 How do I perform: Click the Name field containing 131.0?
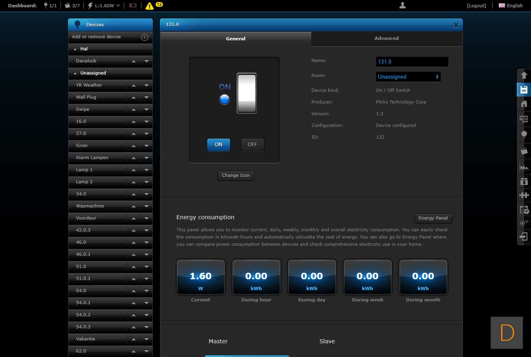(x=412, y=62)
